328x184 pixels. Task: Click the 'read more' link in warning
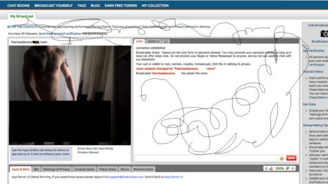(x=190, y=27)
